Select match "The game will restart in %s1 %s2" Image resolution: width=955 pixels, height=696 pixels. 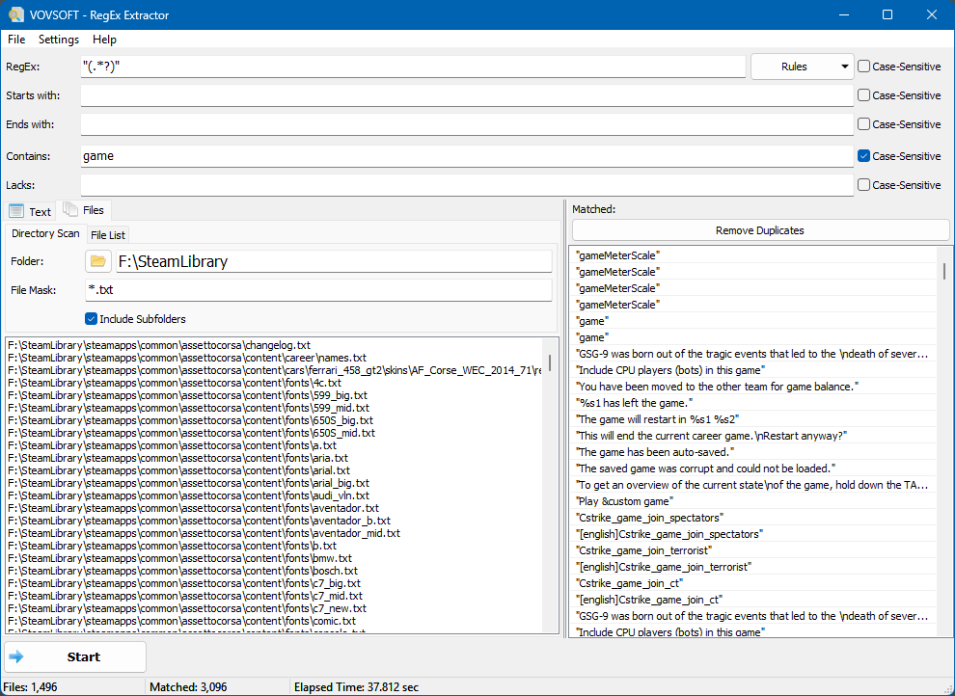657,419
